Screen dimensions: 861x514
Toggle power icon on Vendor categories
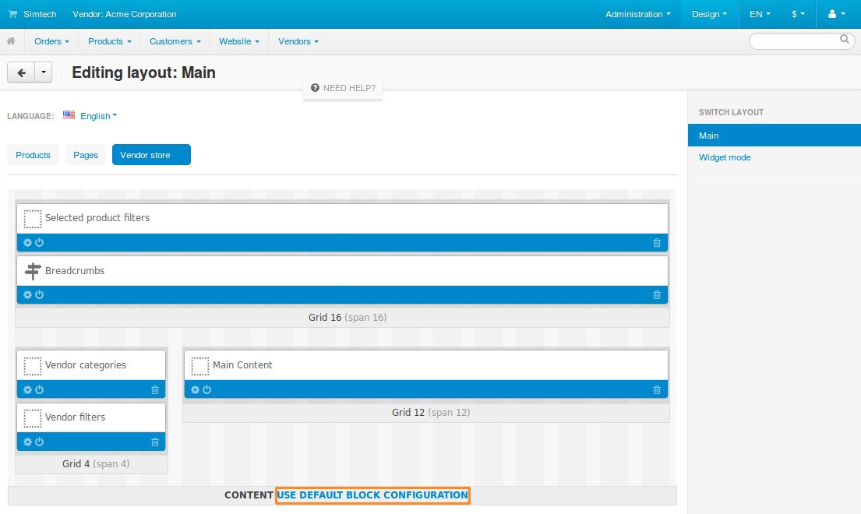tap(40, 389)
